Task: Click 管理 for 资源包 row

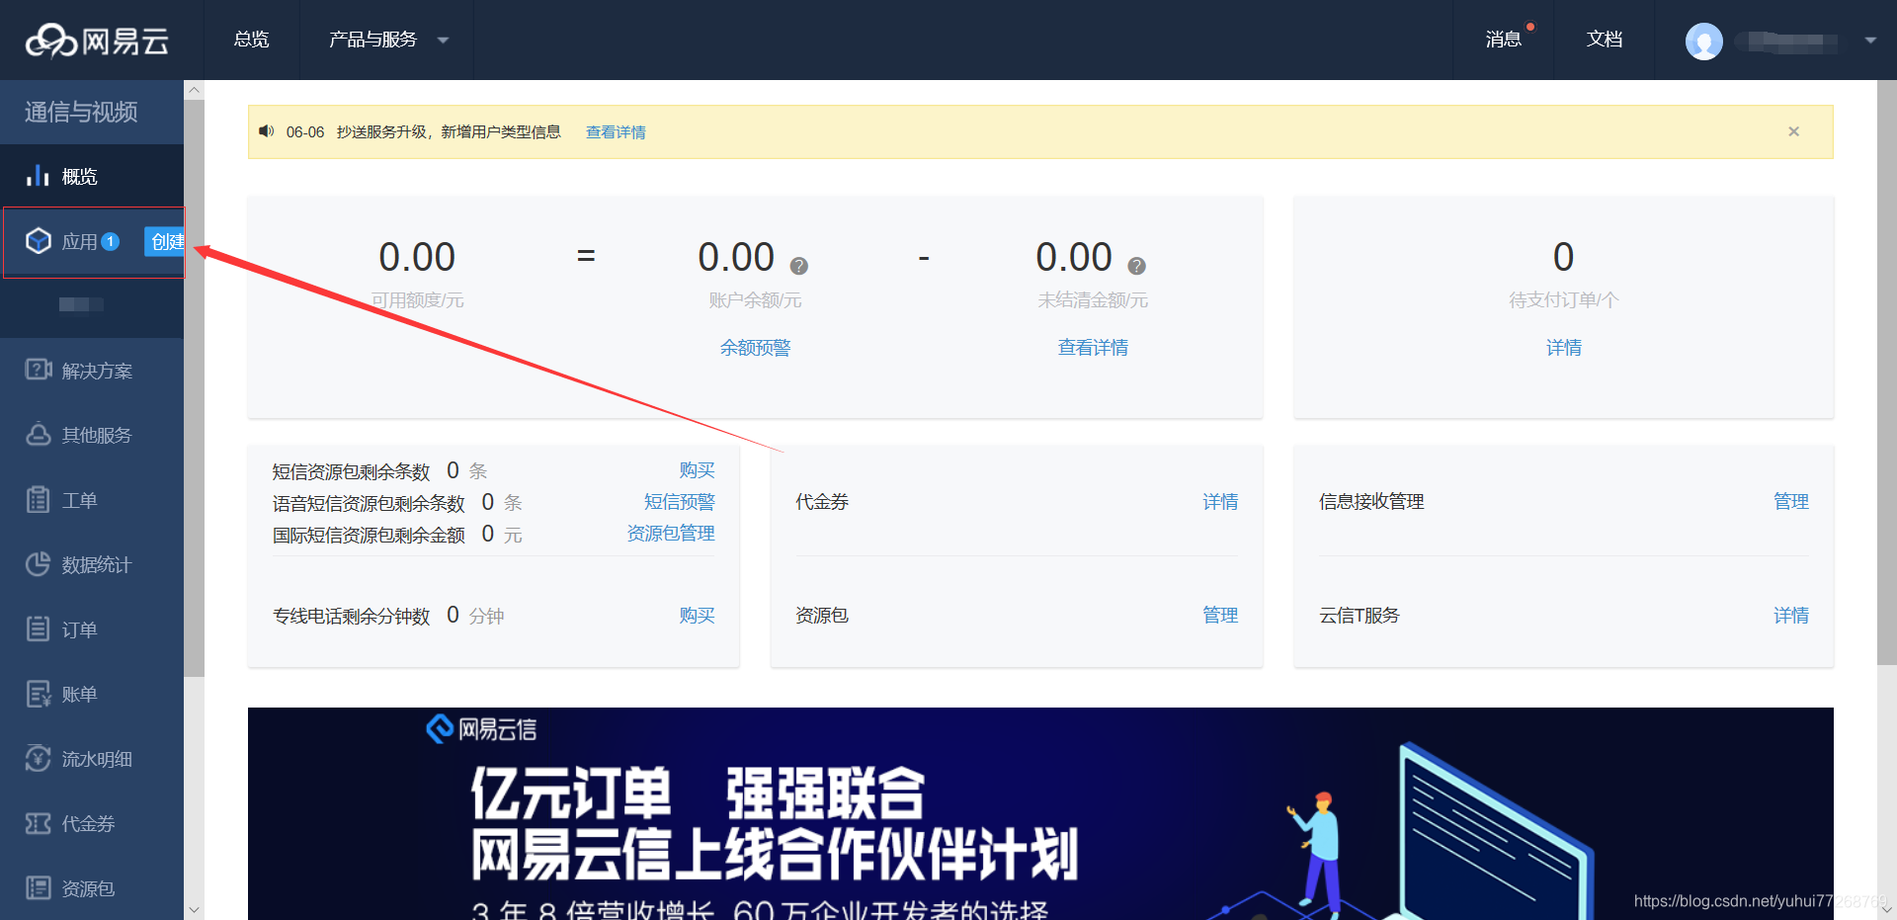Action: 1220,616
